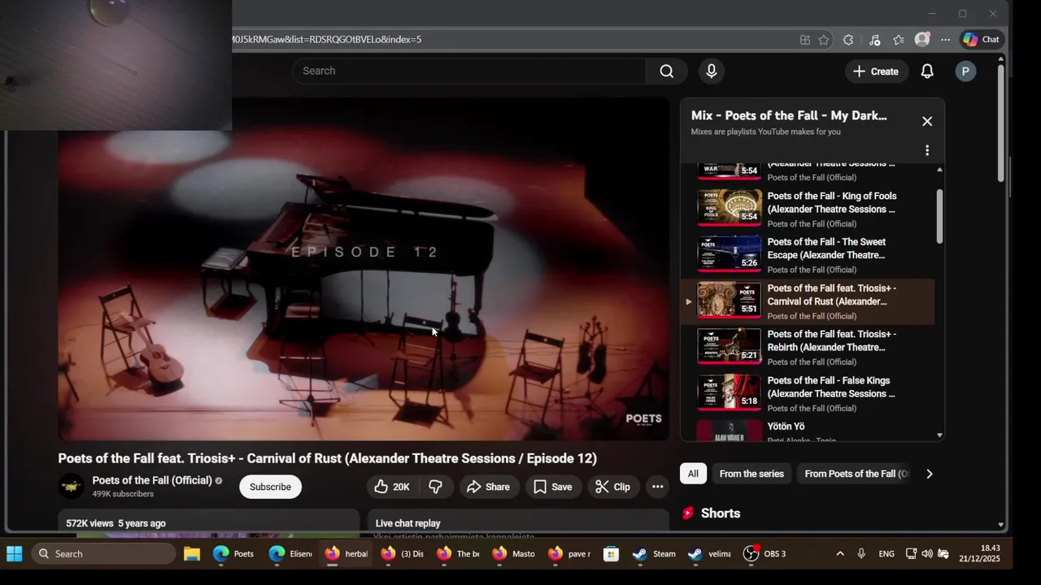Switch to the Steam taskbar app
This screenshot has width=1041, height=585.
pyautogui.click(x=655, y=554)
